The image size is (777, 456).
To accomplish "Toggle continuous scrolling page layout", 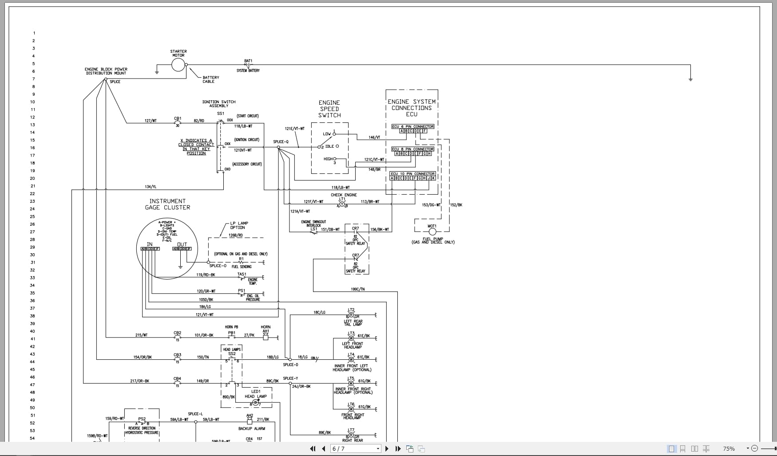I will click(683, 448).
